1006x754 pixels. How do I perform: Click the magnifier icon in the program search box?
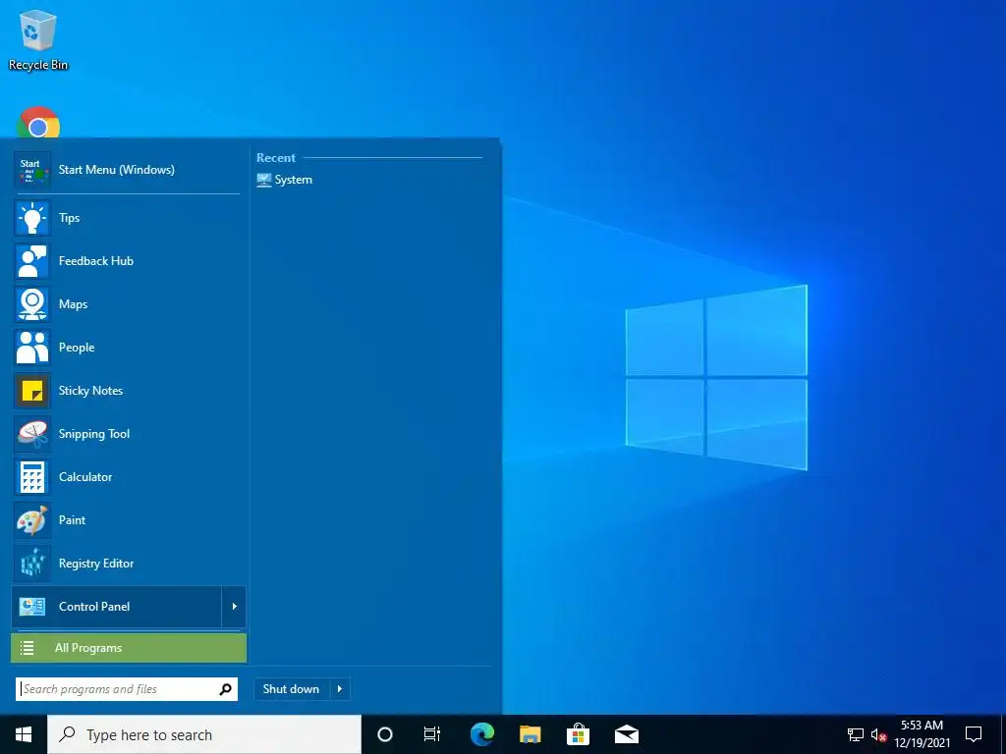225,689
